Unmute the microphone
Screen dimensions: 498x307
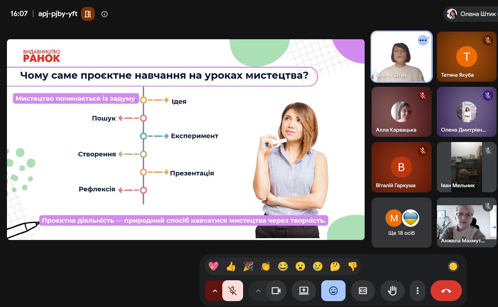click(x=233, y=291)
